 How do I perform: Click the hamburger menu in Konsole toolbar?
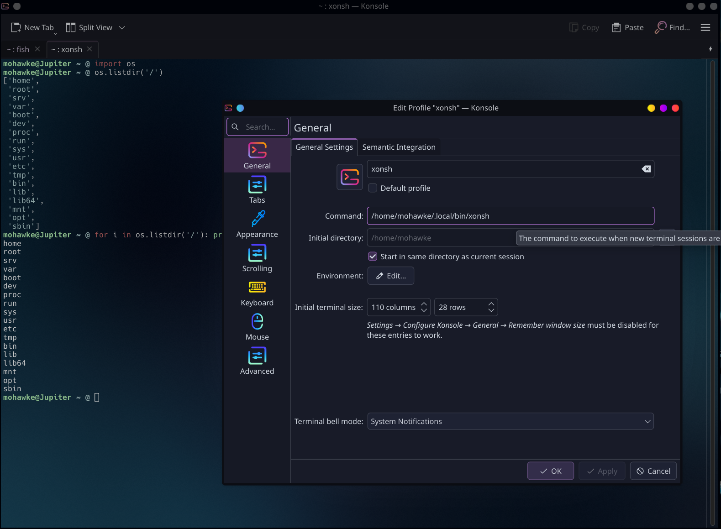[x=705, y=27]
